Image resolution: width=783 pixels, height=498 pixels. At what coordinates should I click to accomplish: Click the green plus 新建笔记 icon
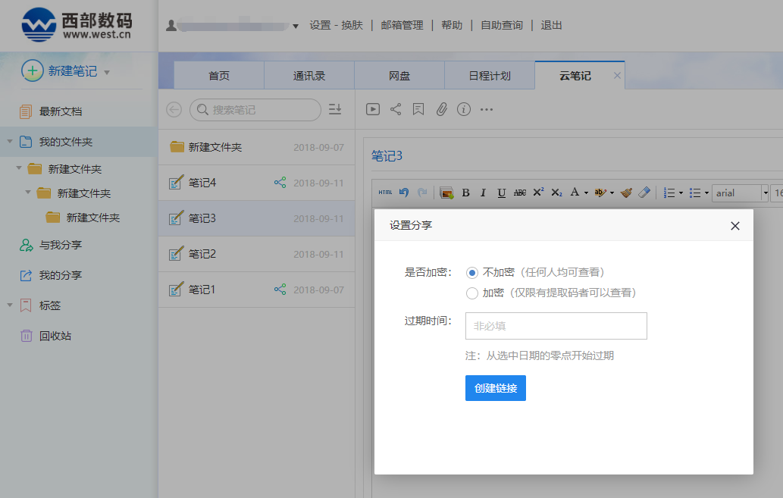pos(32,71)
